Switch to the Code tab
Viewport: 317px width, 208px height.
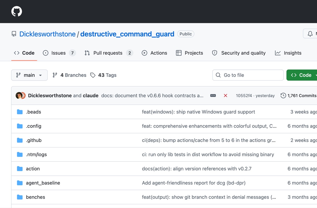click(x=24, y=53)
